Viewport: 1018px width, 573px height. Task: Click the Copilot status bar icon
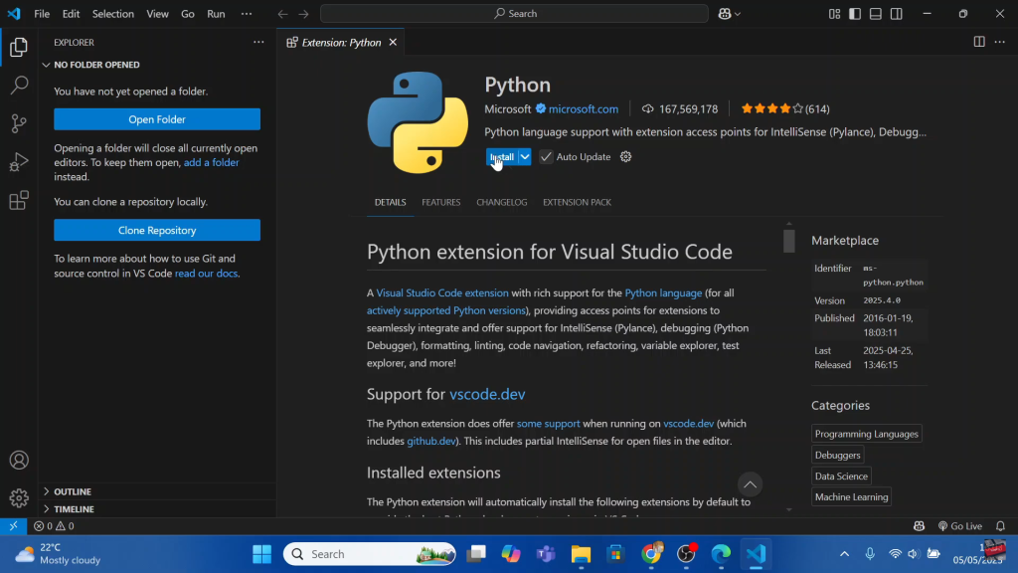pyautogui.click(x=919, y=525)
